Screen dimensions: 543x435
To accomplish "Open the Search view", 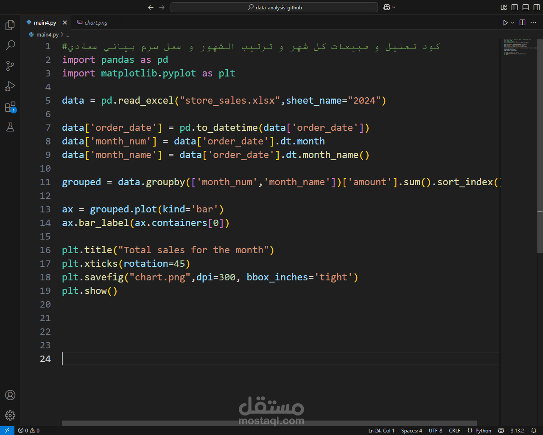I will pos(10,45).
